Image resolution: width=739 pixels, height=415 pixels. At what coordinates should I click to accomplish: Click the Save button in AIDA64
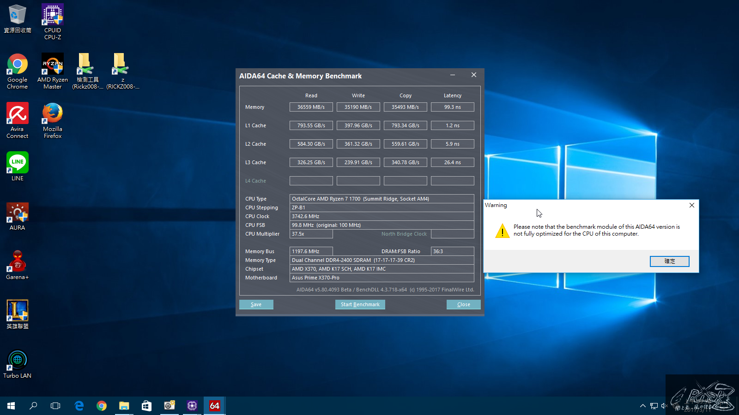256,304
